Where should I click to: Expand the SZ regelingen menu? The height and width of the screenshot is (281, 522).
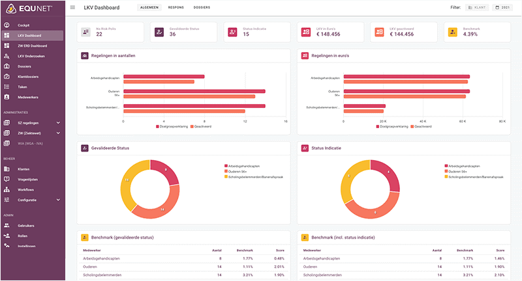58,123
